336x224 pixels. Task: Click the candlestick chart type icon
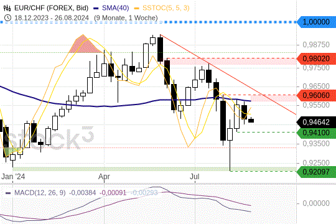coord(7,8)
